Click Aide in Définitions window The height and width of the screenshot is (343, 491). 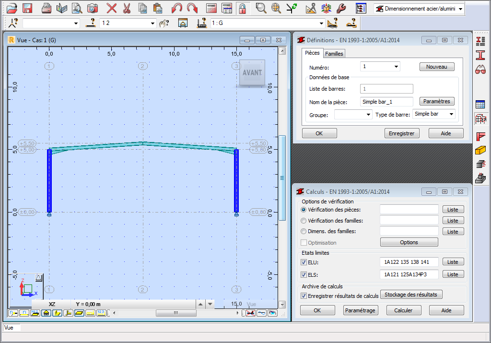coord(446,133)
